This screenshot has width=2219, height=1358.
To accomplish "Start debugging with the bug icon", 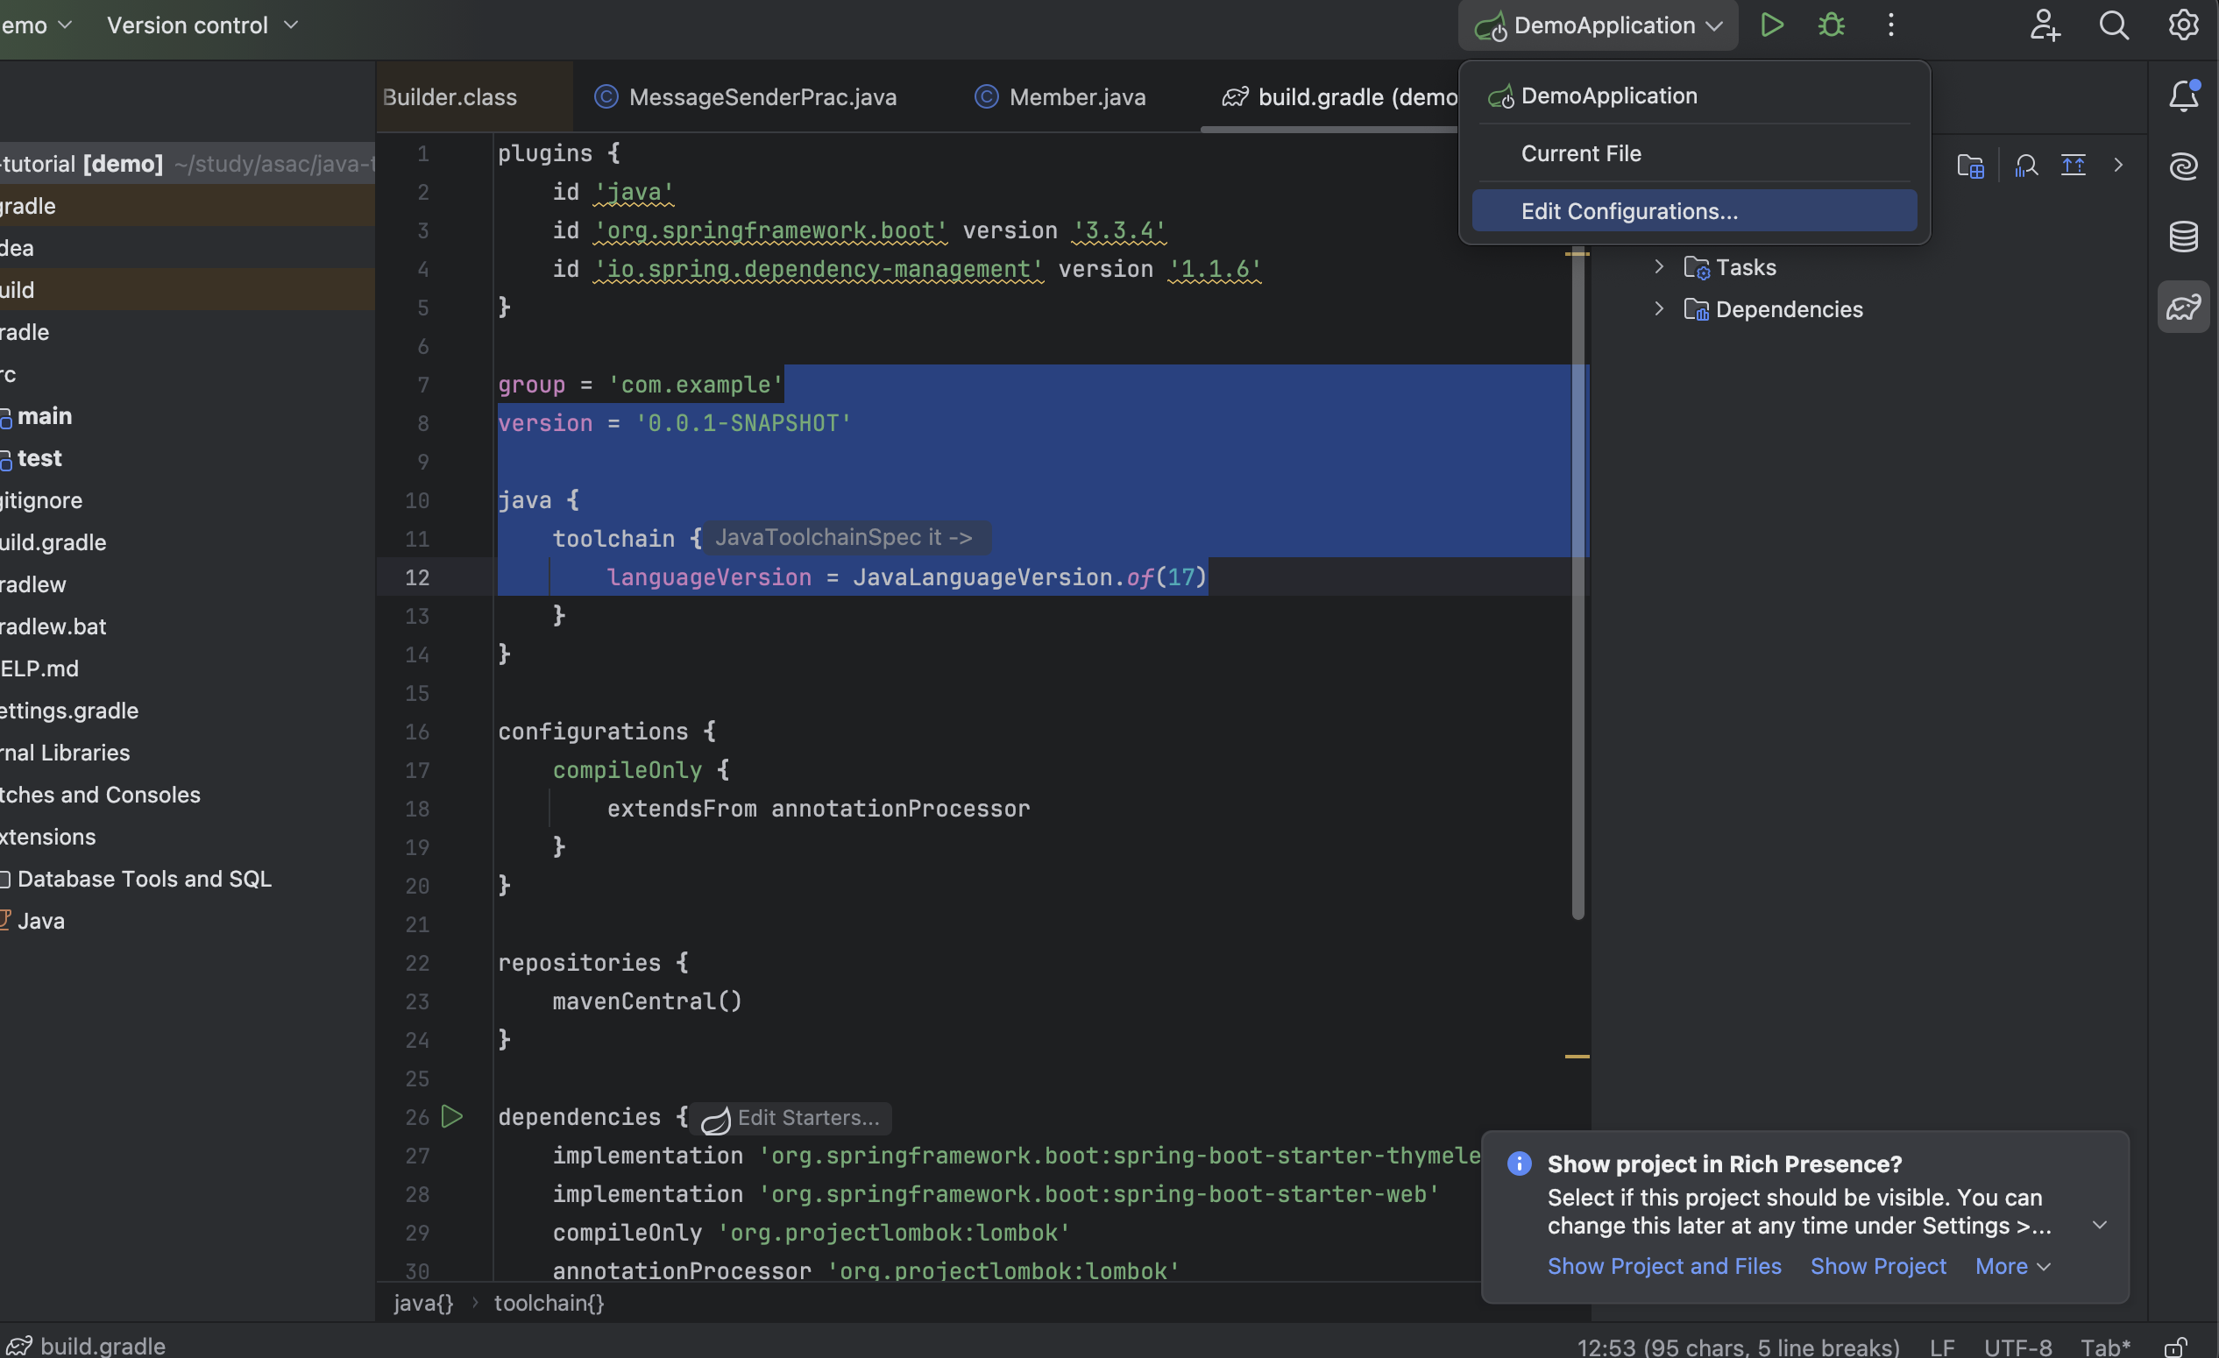I will [x=1831, y=25].
